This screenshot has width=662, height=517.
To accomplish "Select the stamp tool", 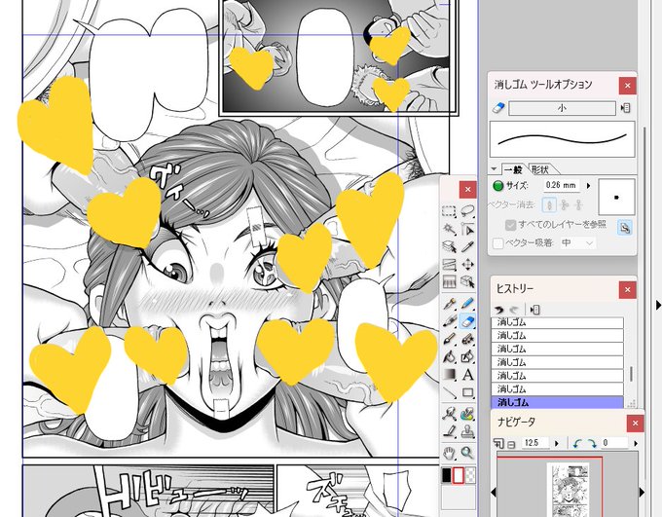I will [467, 431].
